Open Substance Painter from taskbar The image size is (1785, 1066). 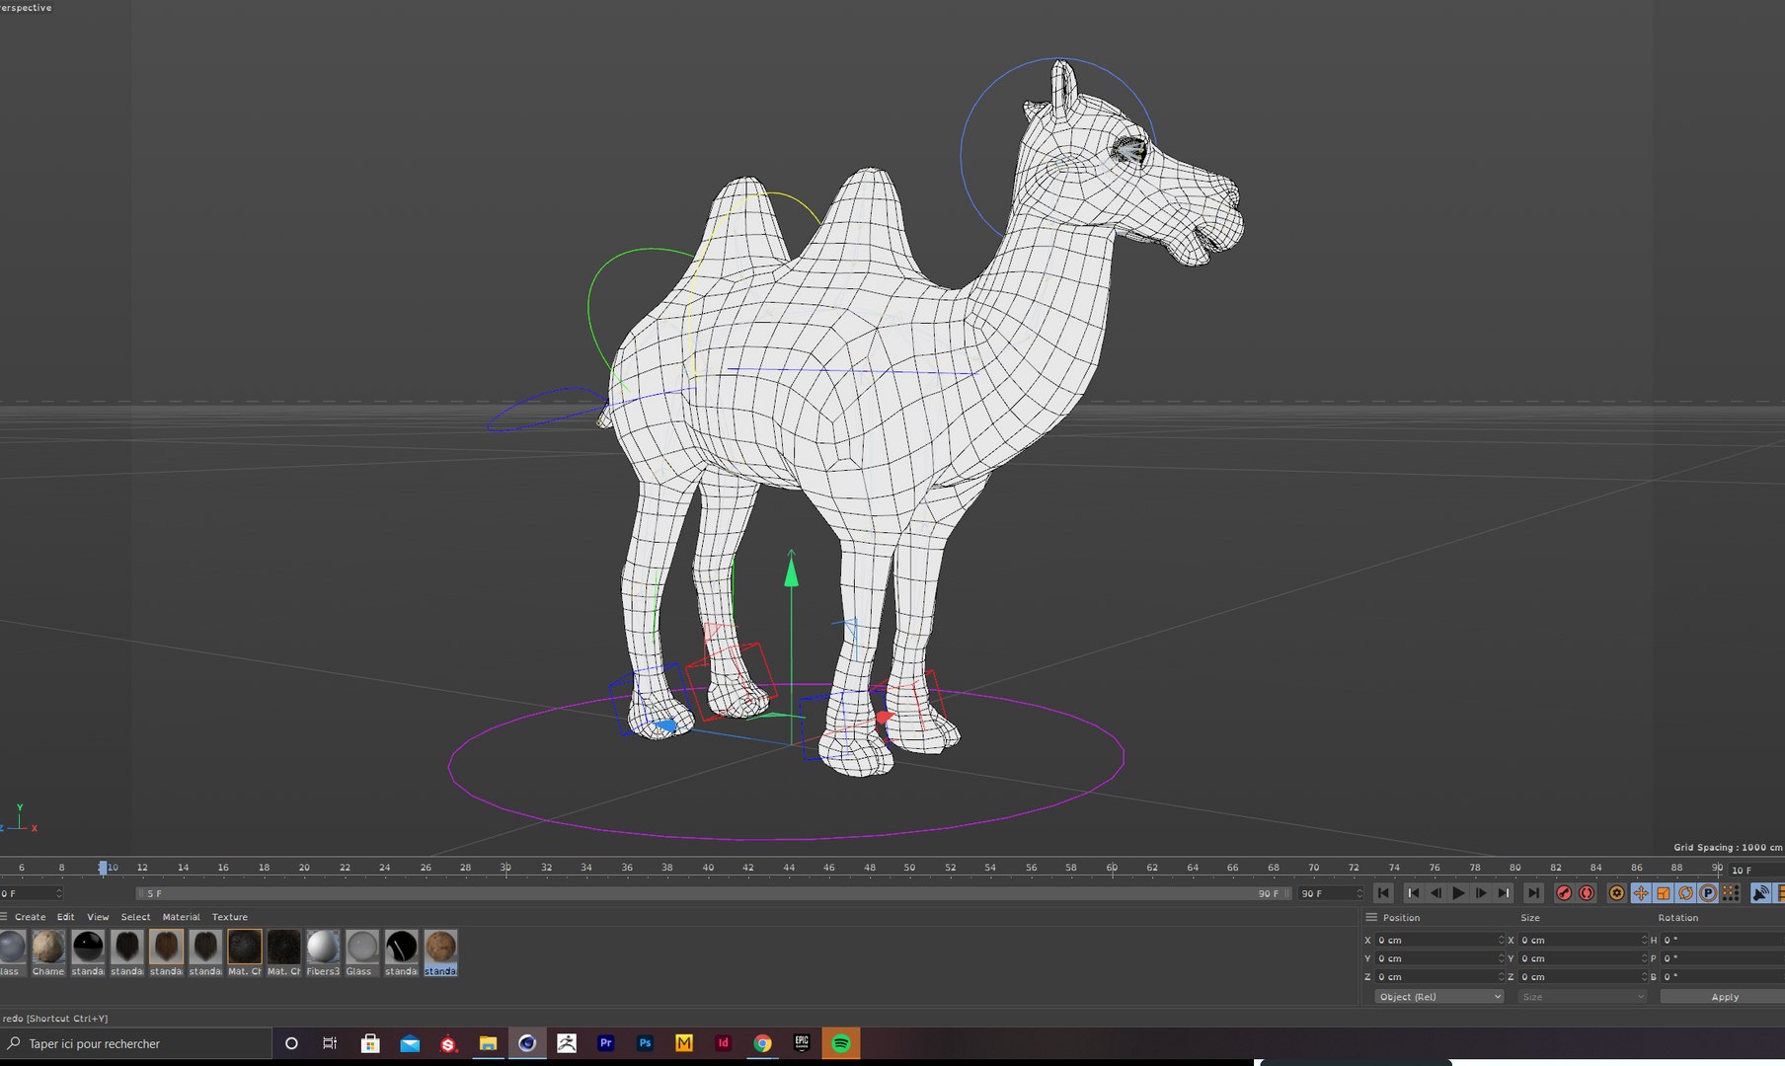448,1043
